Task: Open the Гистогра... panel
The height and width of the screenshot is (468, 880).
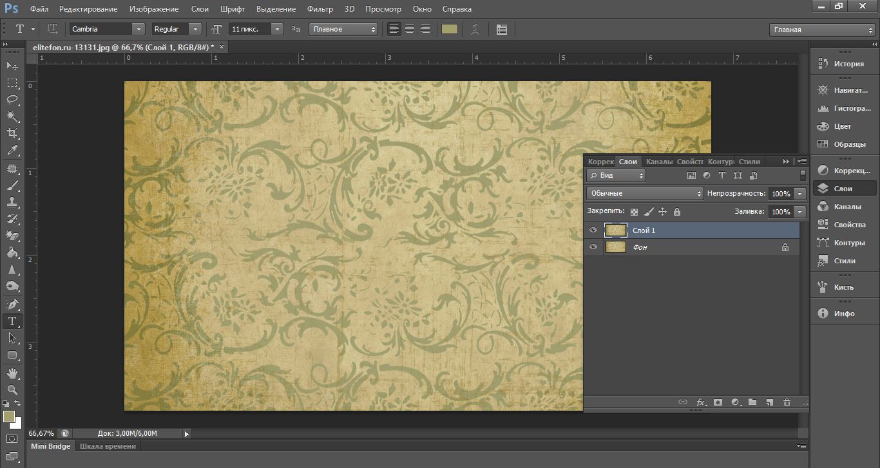Action: 843,108
